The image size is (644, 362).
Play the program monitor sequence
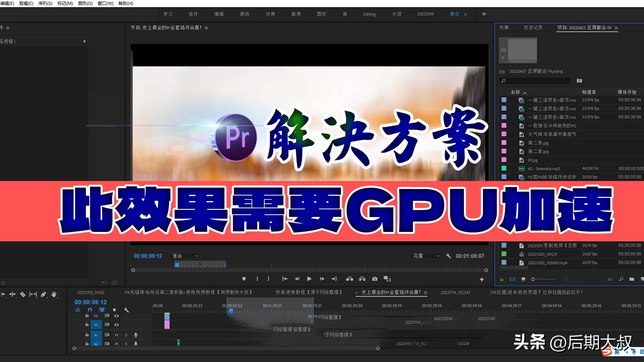pos(309,279)
